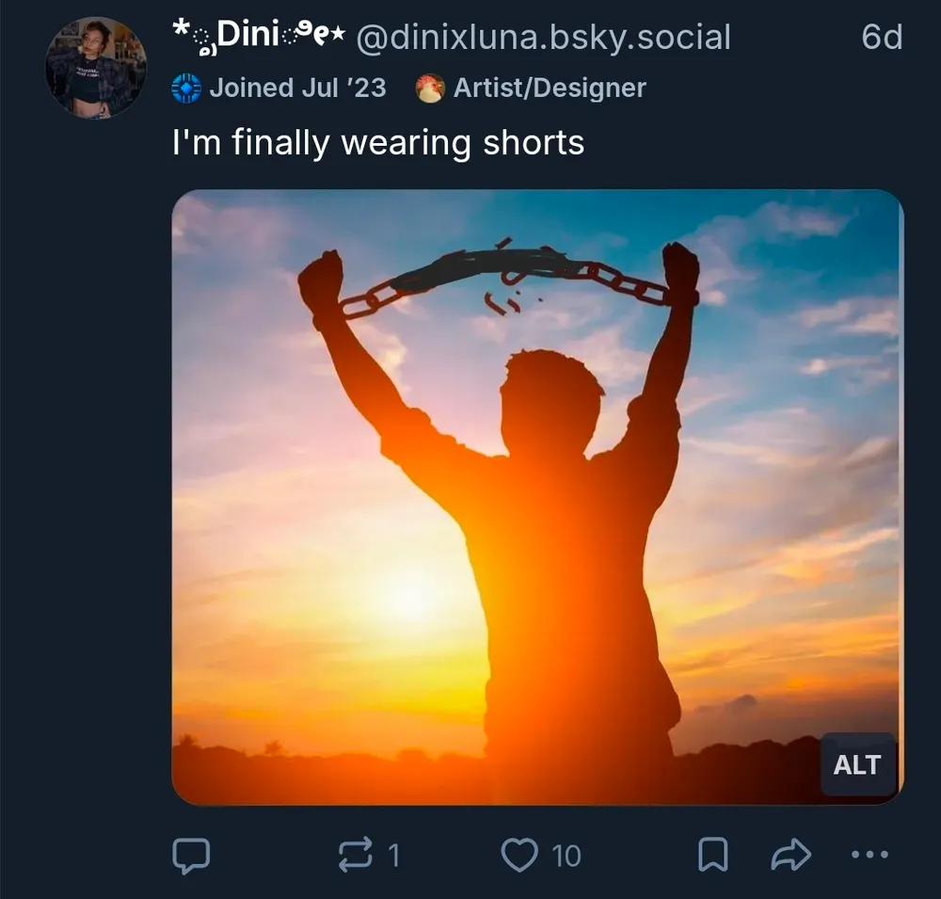This screenshot has height=899, width=941.
Task: Select the Artist/Designer label text
Action: [x=550, y=88]
